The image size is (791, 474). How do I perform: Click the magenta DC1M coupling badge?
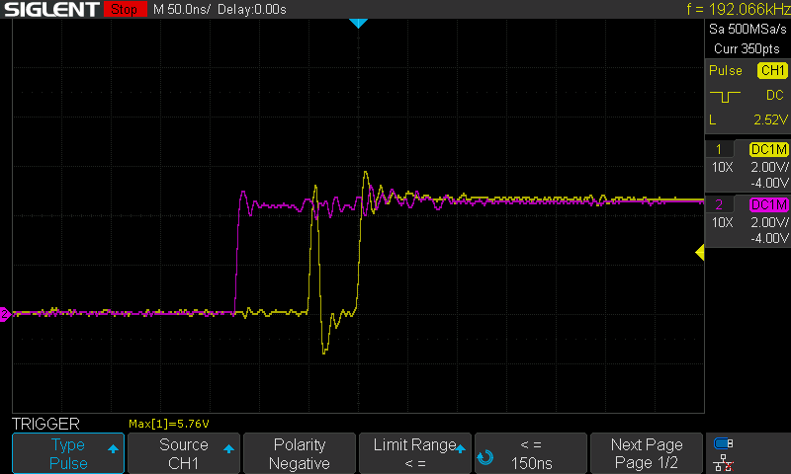point(769,204)
